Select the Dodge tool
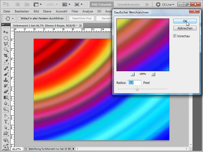 (x=6, y=109)
